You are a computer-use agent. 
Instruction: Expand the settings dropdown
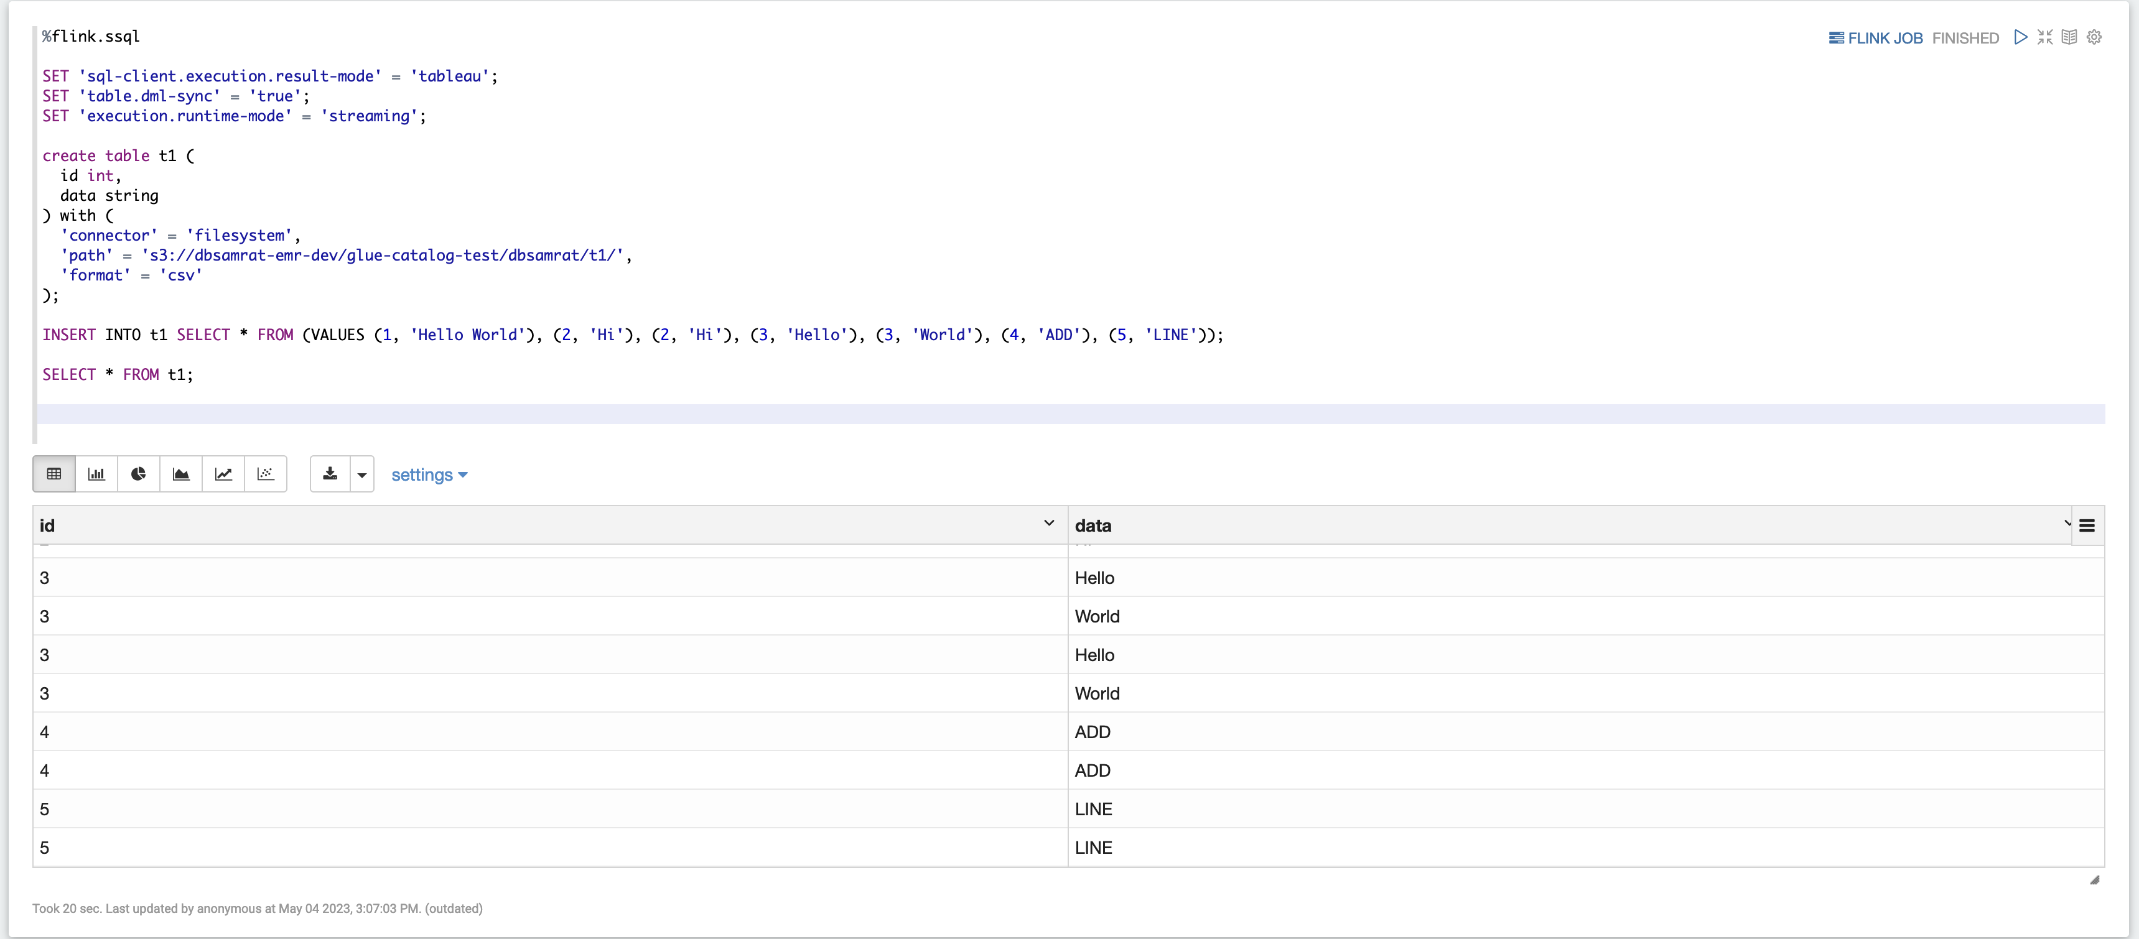(429, 475)
